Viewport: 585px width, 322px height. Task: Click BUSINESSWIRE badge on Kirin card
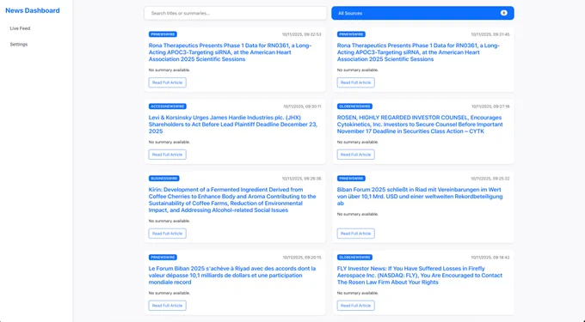tap(163, 179)
